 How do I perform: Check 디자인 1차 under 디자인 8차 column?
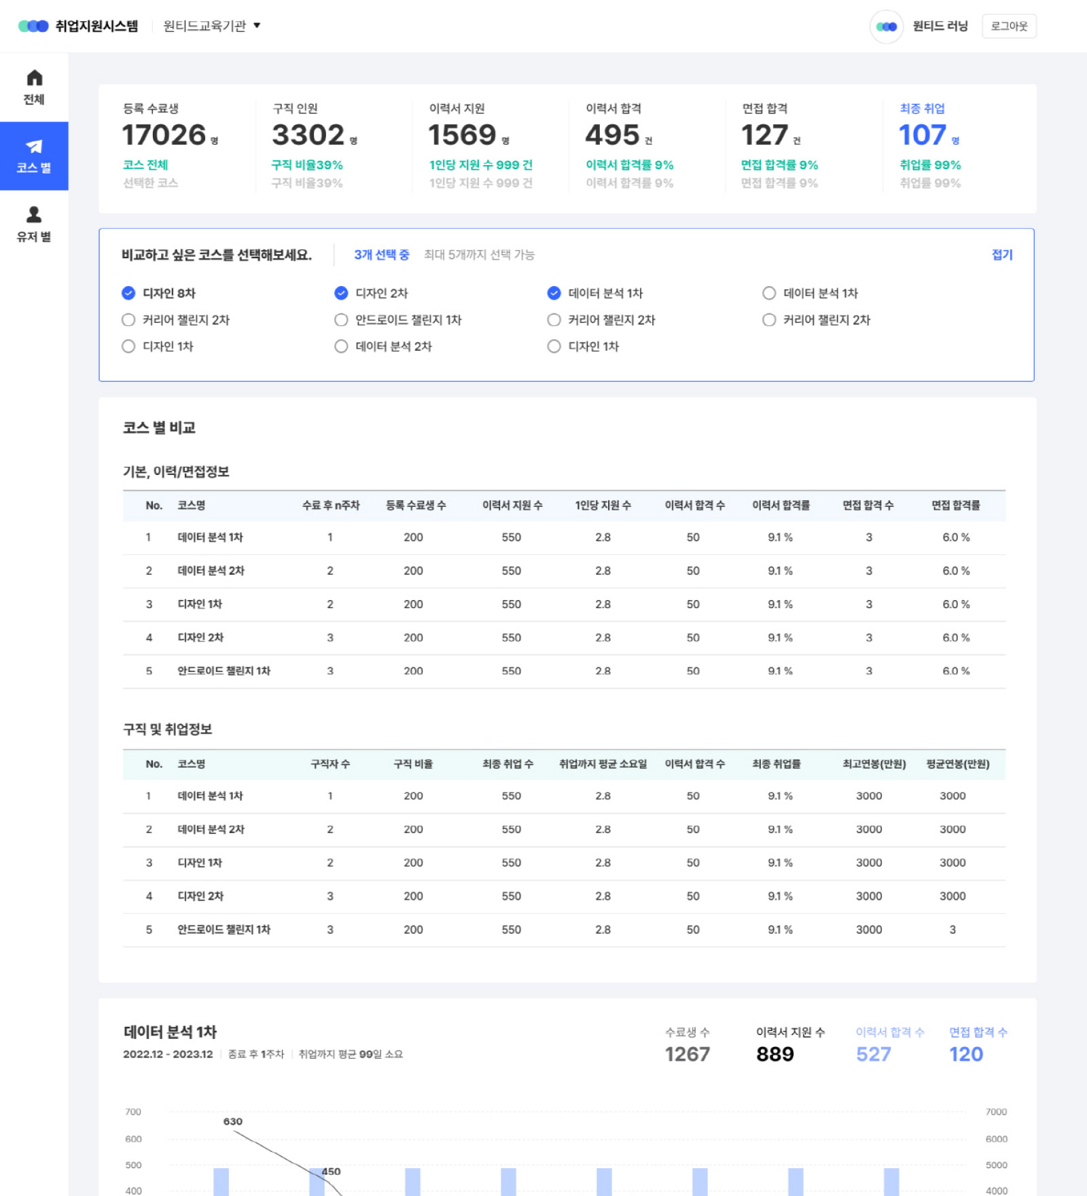click(128, 346)
